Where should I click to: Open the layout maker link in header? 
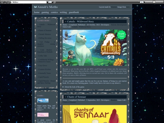[x=114, y=7]
